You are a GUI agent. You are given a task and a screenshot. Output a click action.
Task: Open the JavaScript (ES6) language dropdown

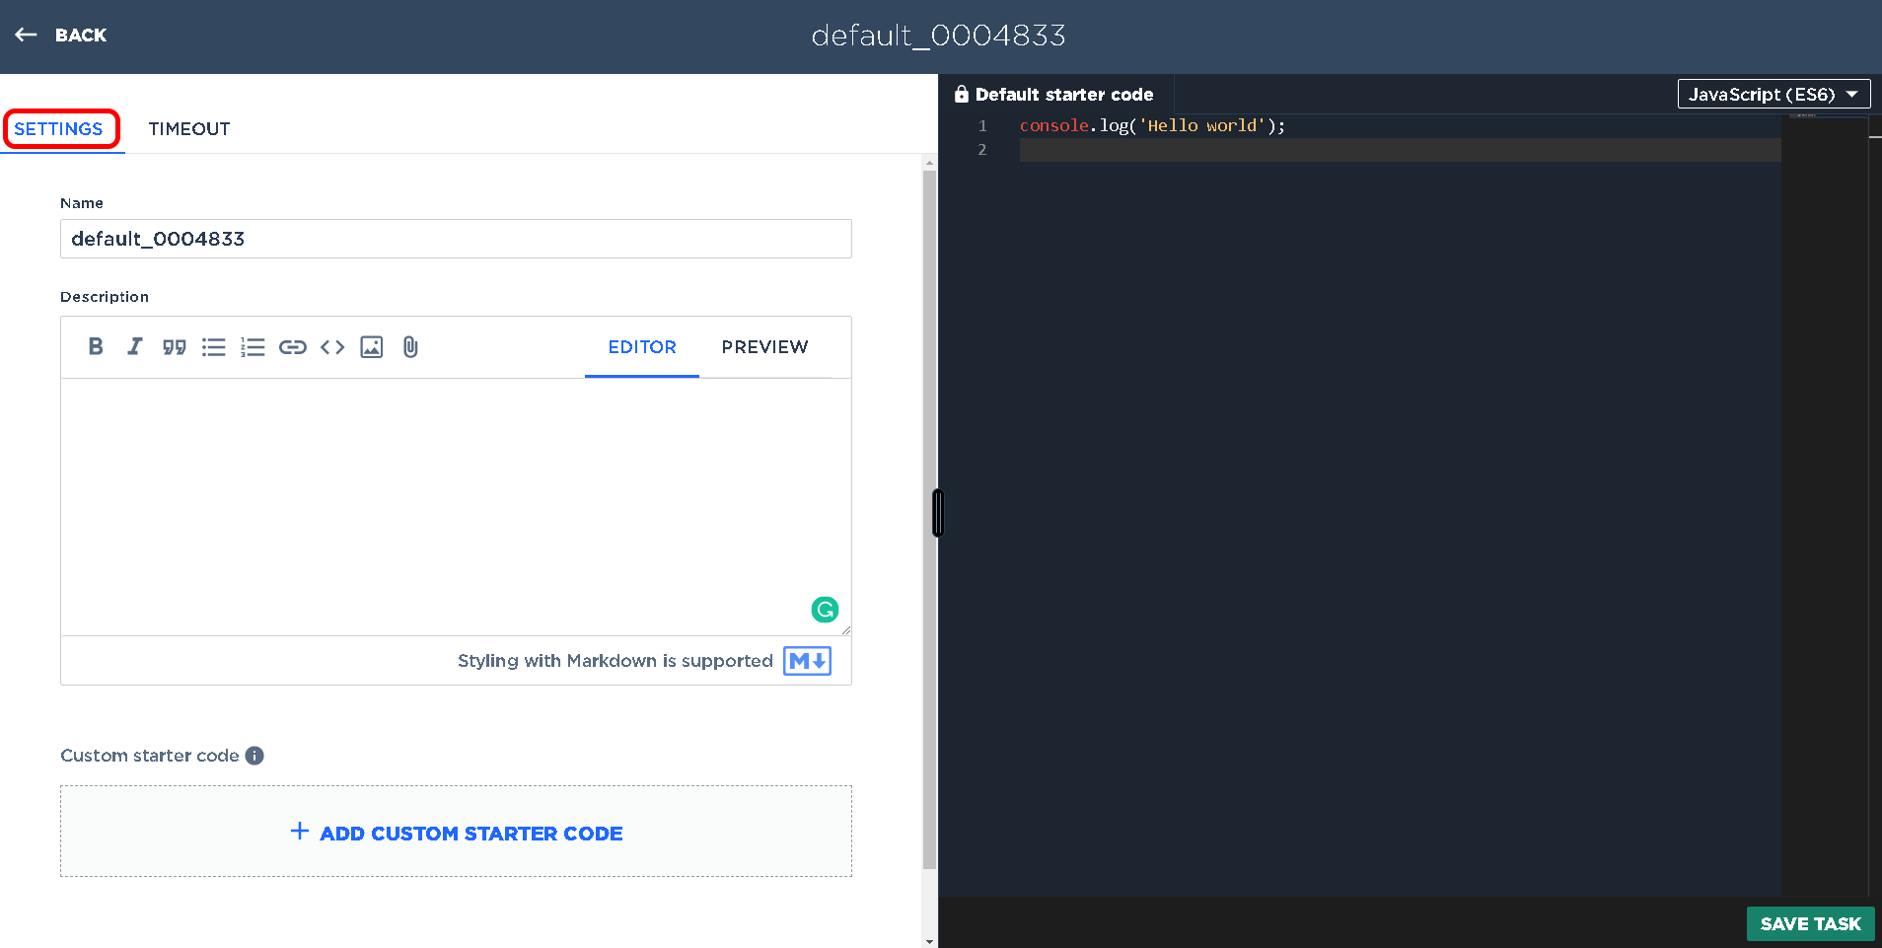[x=1773, y=95]
